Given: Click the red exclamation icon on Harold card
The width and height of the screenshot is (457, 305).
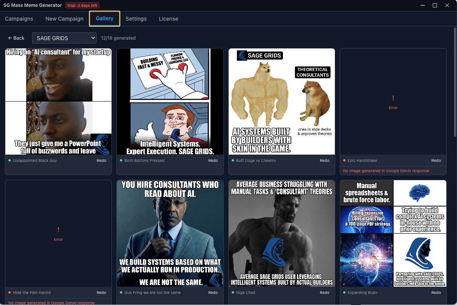Looking at the screenshot, I should [x=58, y=229].
